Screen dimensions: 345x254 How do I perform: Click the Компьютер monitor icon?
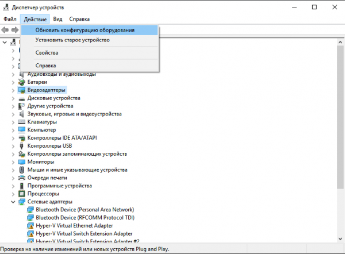pyautogui.click(x=22, y=130)
